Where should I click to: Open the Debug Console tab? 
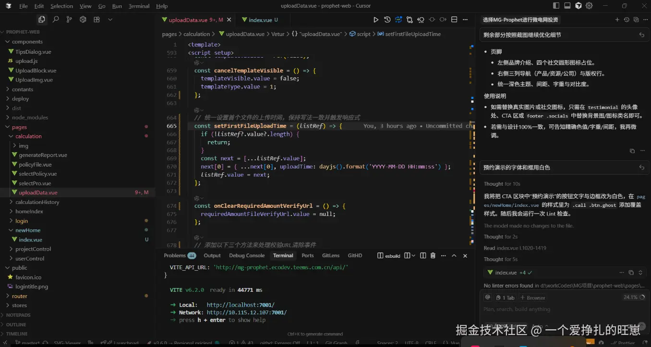(x=247, y=256)
